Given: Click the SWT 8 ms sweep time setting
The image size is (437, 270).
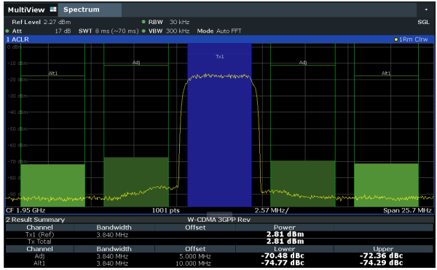Looking at the screenshot, I should (109, 31).
